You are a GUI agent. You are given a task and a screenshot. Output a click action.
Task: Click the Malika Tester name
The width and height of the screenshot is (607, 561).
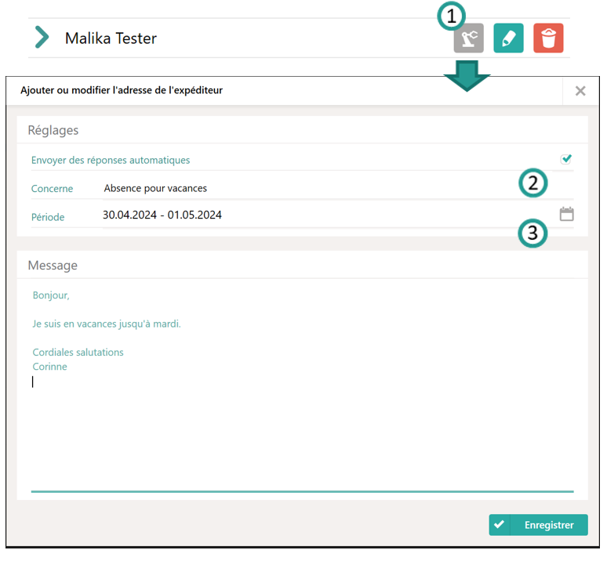click(x=111, y=38)
